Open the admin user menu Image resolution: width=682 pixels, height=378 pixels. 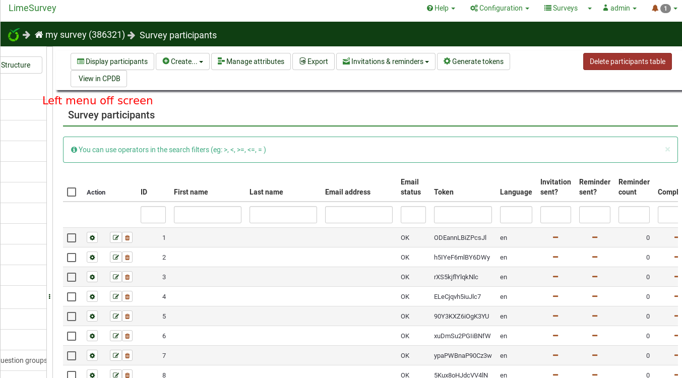pyautogui.click(x=619, y=8)
